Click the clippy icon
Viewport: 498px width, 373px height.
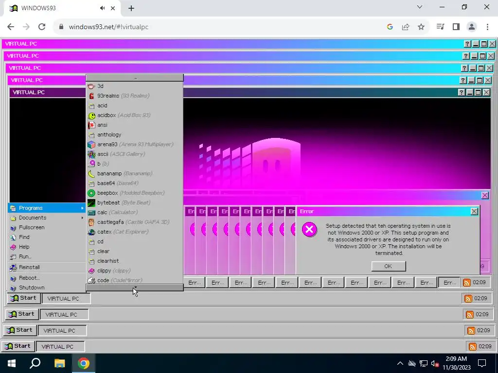click(91, 271)
